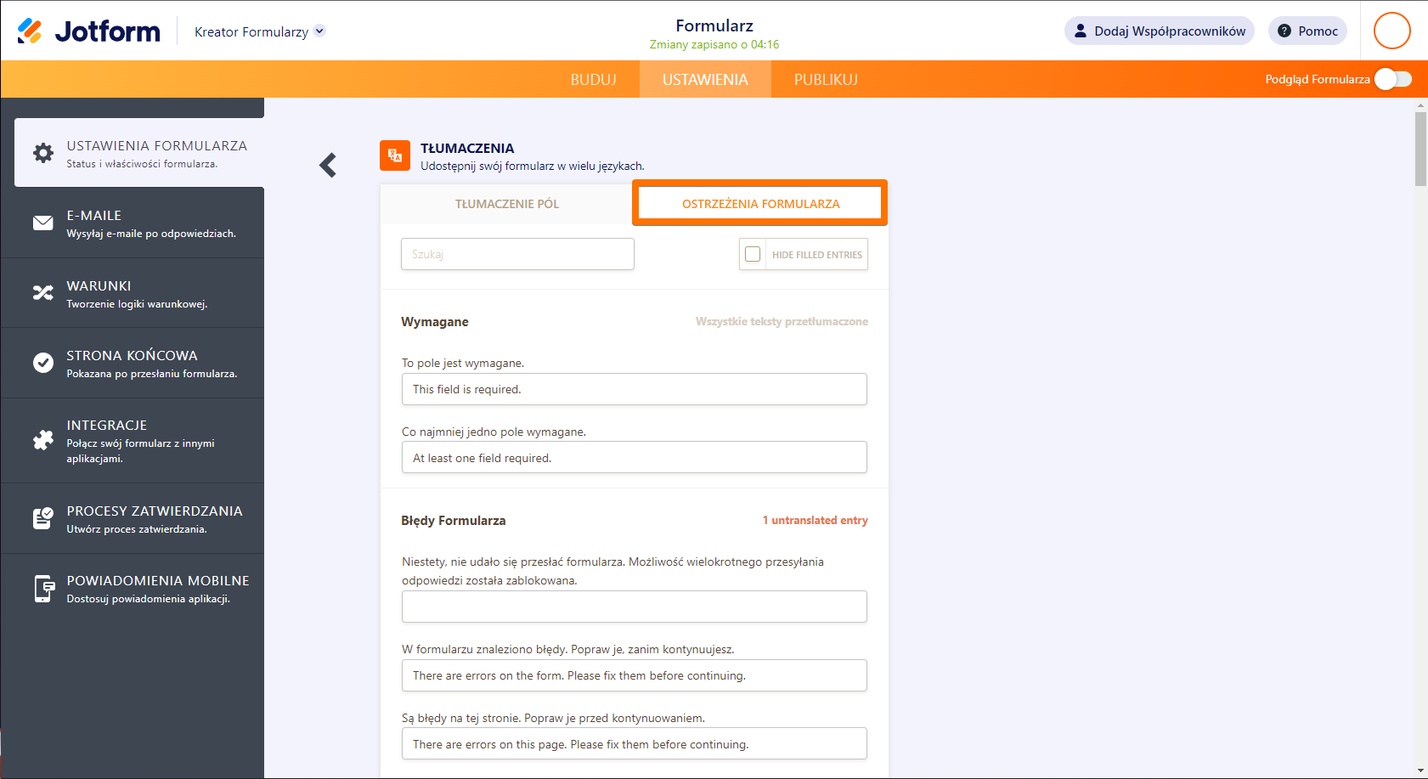
Task: Open the TŁUMACZENIE PÓL tab
Action: click(506, 203)
